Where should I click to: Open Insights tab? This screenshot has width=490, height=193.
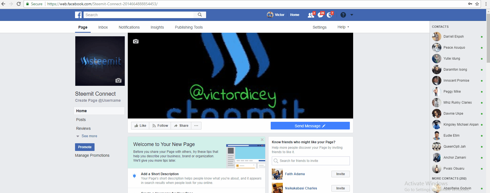point(157,27)
